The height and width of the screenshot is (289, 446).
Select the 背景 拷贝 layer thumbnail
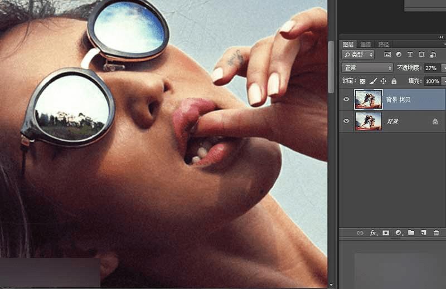[x=369, y=99]
